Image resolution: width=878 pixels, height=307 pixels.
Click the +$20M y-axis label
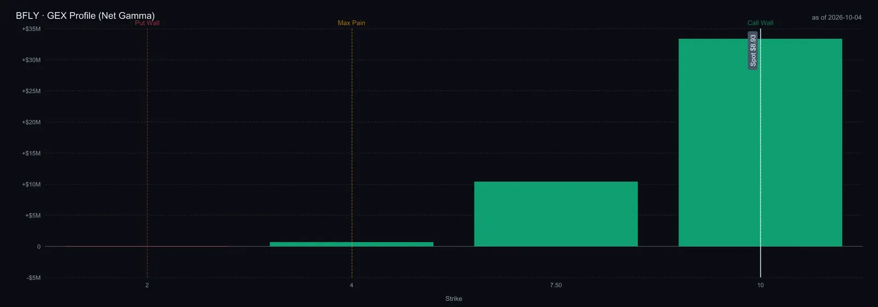point(31,122)
